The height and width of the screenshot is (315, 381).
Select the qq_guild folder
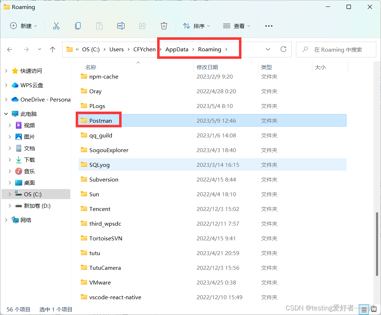point(212,135)
